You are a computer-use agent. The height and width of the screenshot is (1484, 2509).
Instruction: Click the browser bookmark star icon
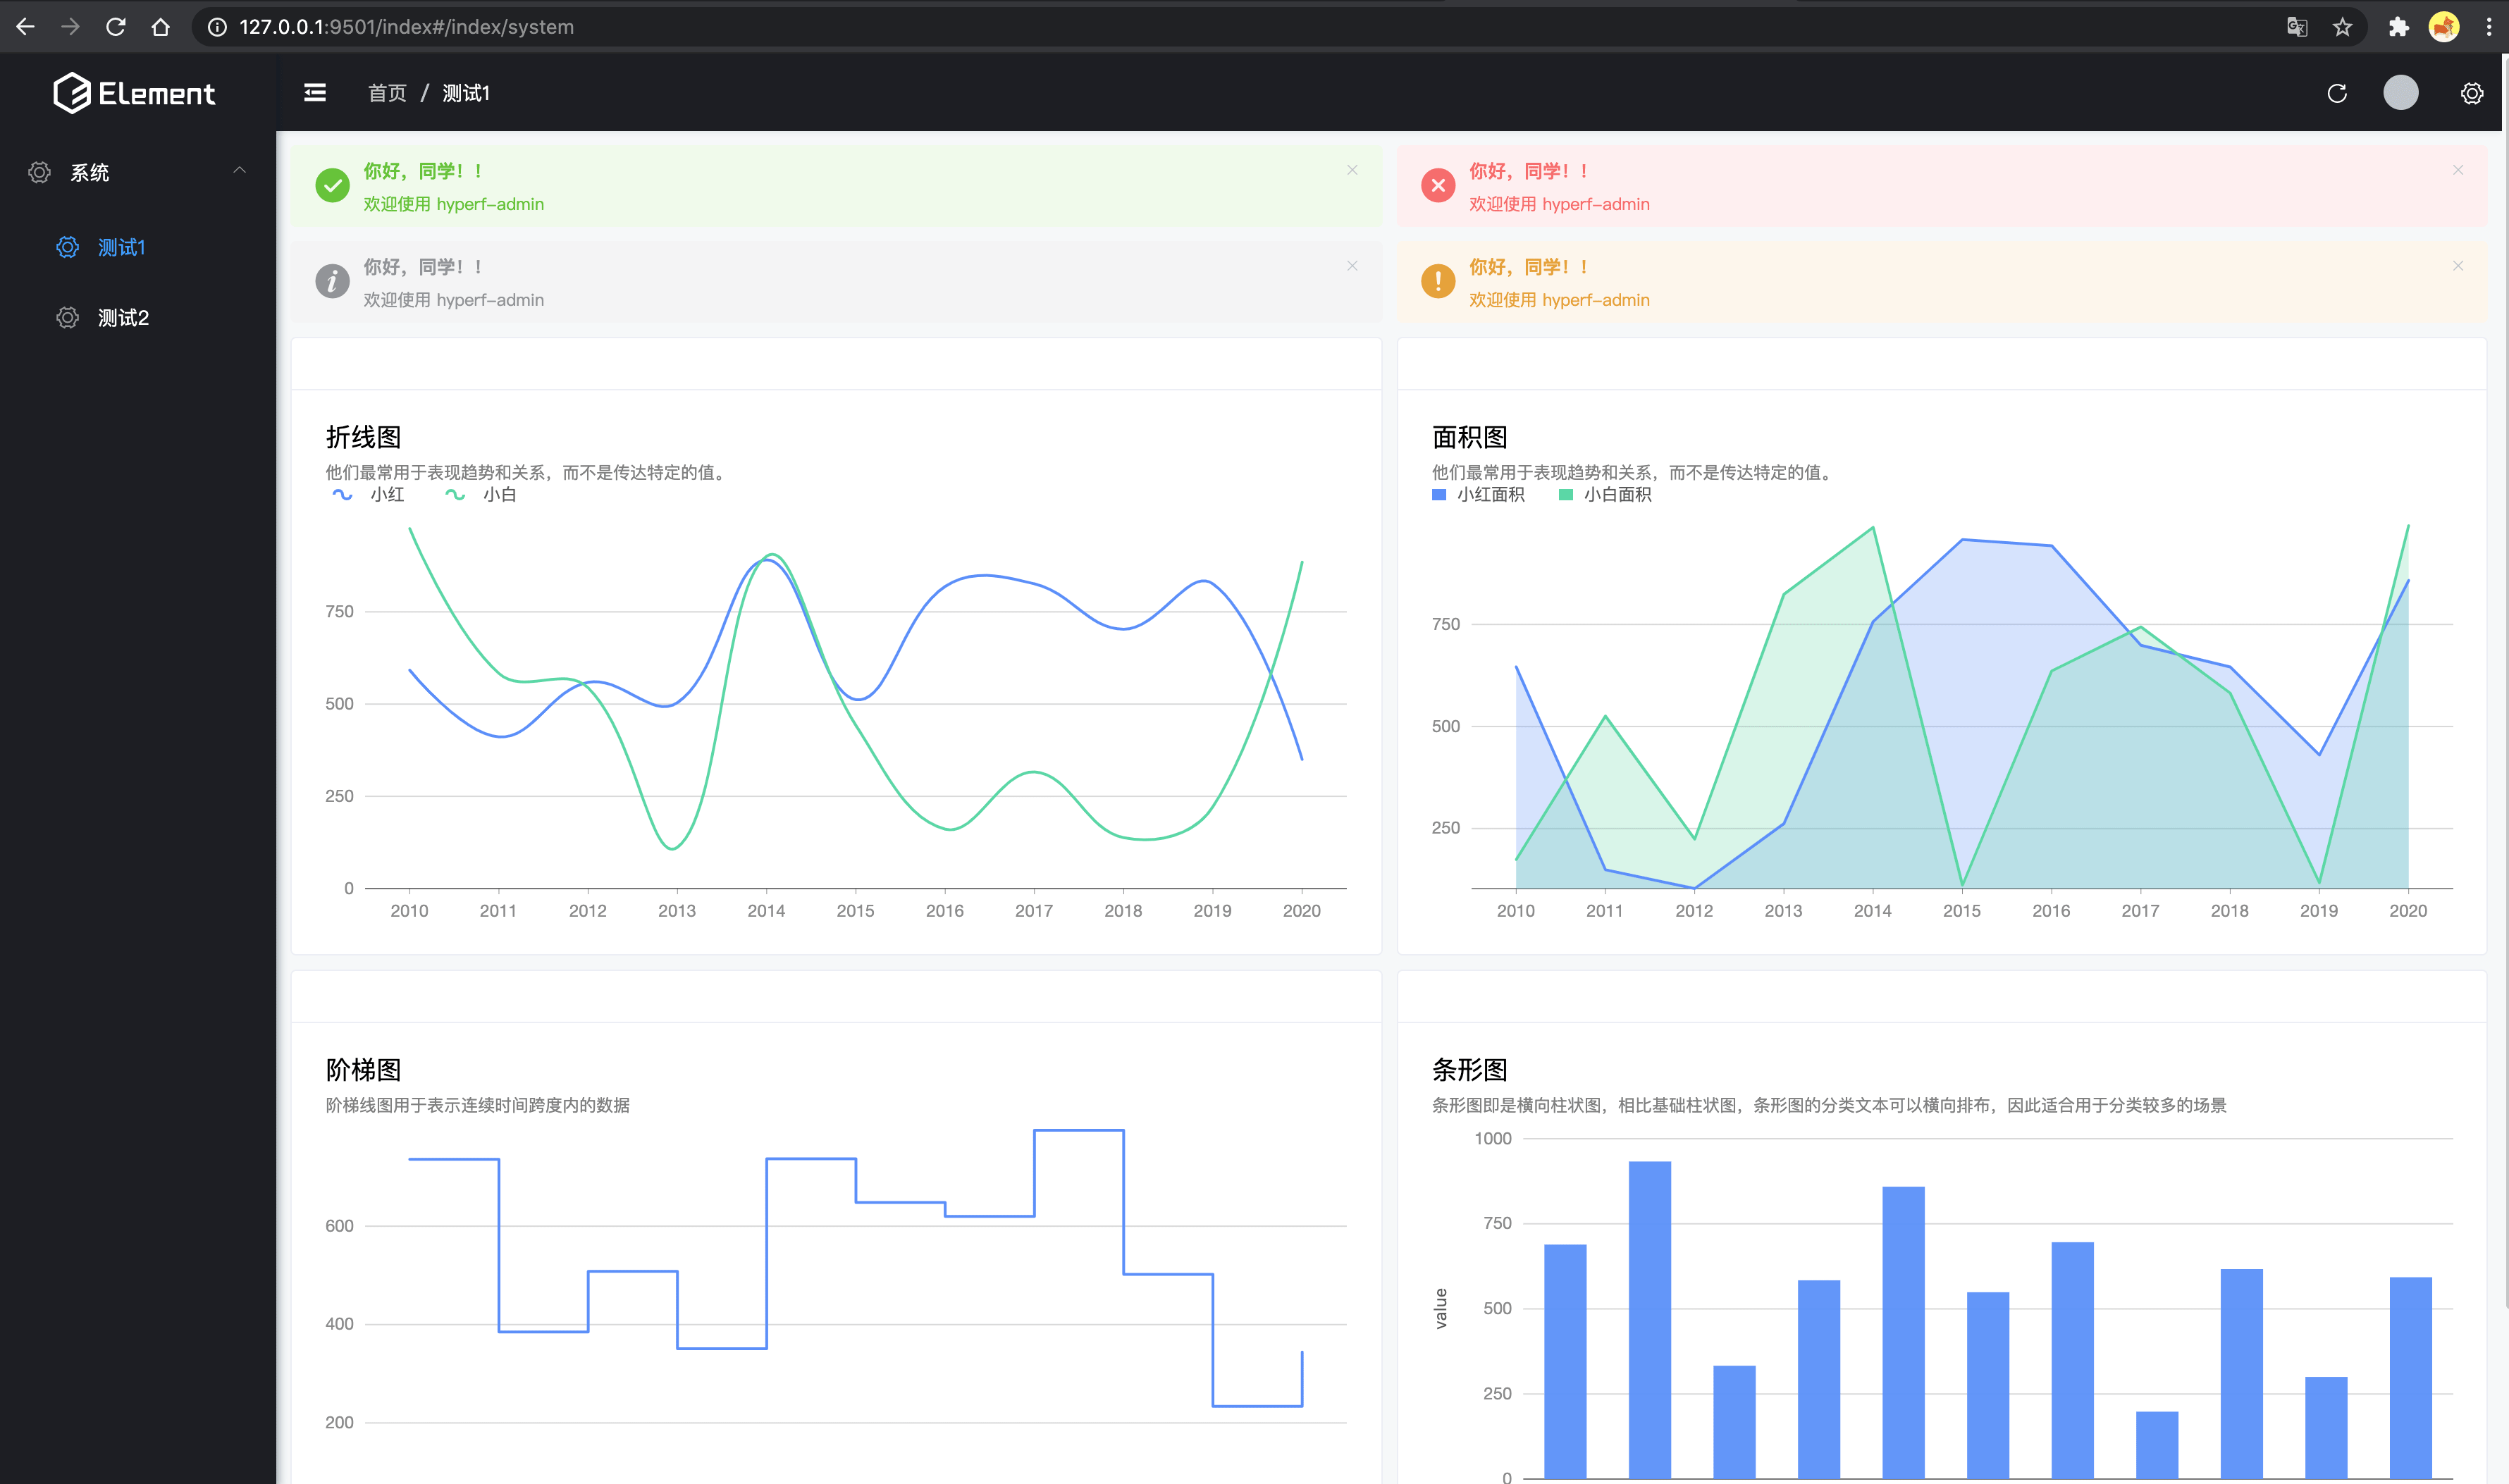(x=2342, y=27)
